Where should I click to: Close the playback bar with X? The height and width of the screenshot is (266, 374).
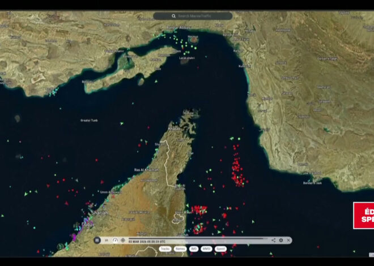pos(288,241)
